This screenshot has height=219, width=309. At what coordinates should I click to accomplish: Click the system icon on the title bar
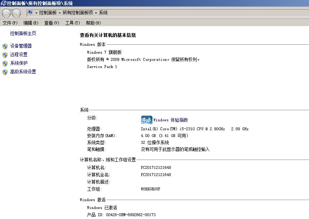[3, 3]
